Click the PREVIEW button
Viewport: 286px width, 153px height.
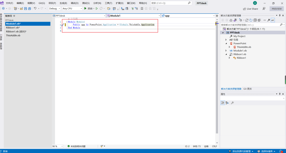[x=277, y=9]
